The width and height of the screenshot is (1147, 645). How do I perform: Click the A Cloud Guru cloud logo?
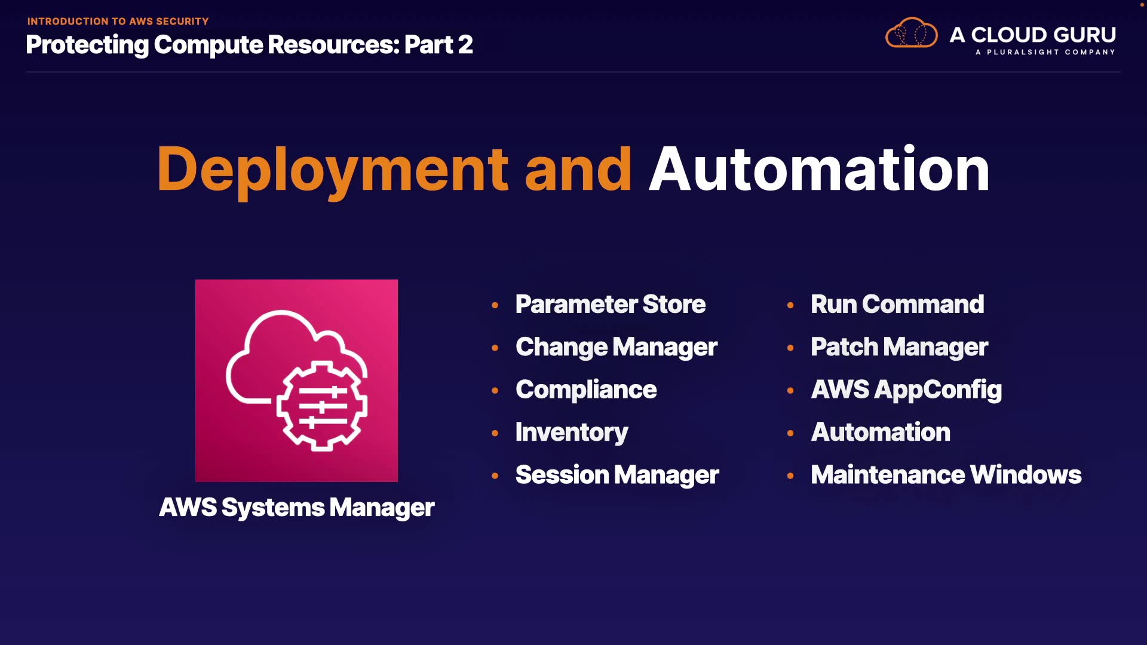tap(911, 33)
